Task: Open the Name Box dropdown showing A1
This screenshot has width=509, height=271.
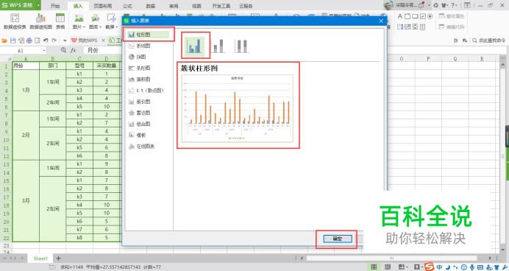Action: coord(44,51)
